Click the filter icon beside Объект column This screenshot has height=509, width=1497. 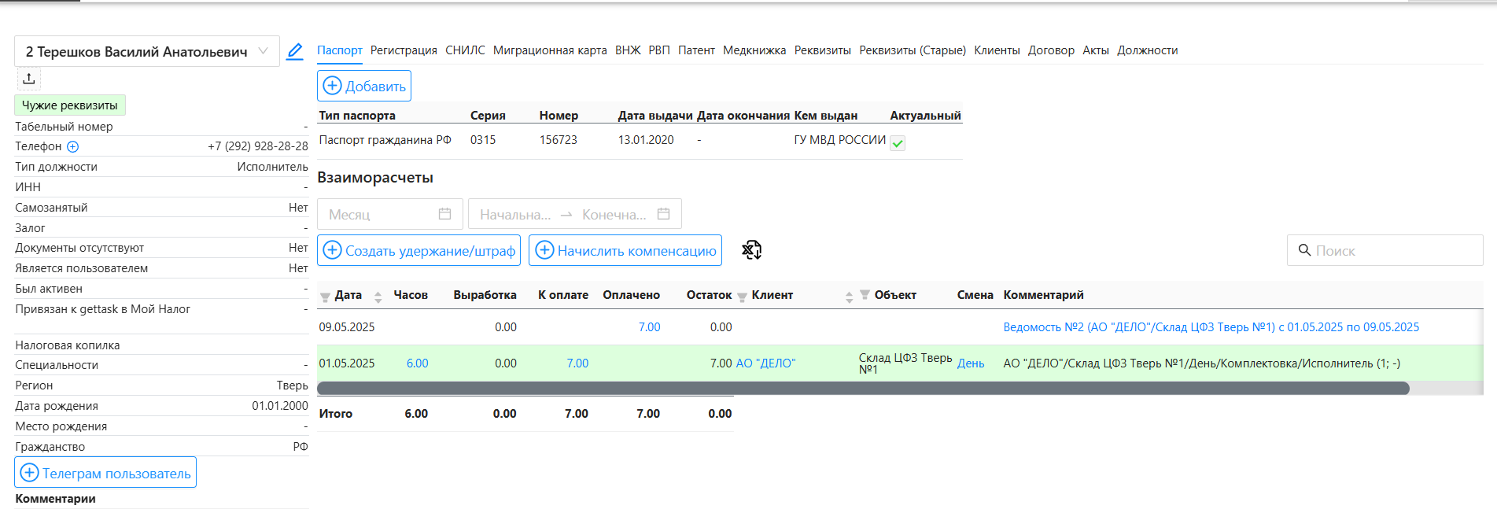[x=865, y=295]
